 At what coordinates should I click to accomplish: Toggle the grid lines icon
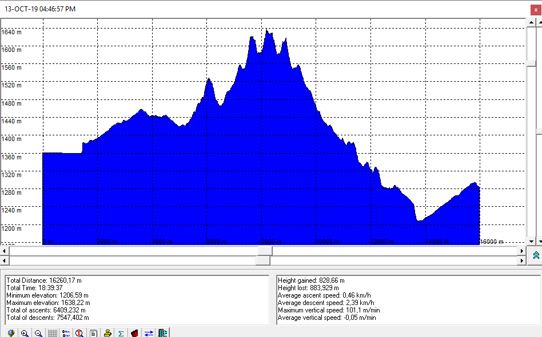click(52, 333)
